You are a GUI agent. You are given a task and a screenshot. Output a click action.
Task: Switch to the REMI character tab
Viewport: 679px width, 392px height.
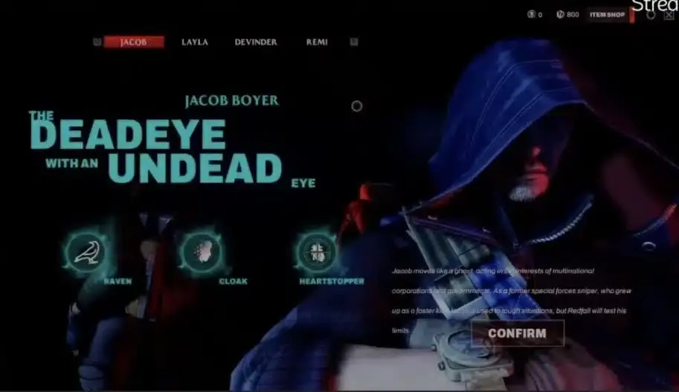[x=317, y=42]
